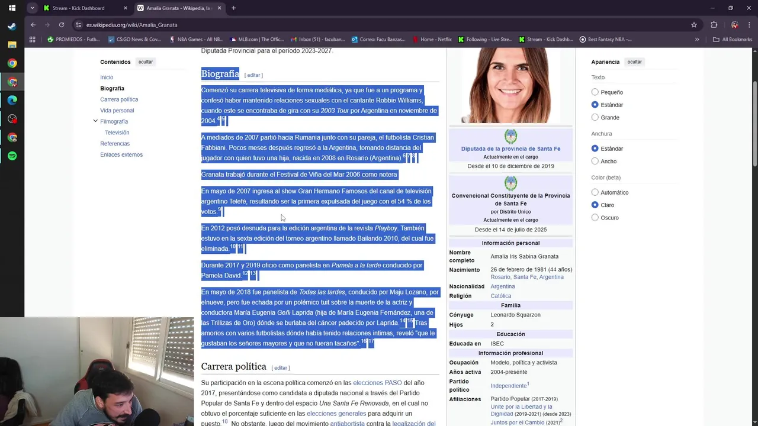Select Pequeño text size
This screenshot has height=426, width=758.
pyautogui.click(x=595, y=92)
